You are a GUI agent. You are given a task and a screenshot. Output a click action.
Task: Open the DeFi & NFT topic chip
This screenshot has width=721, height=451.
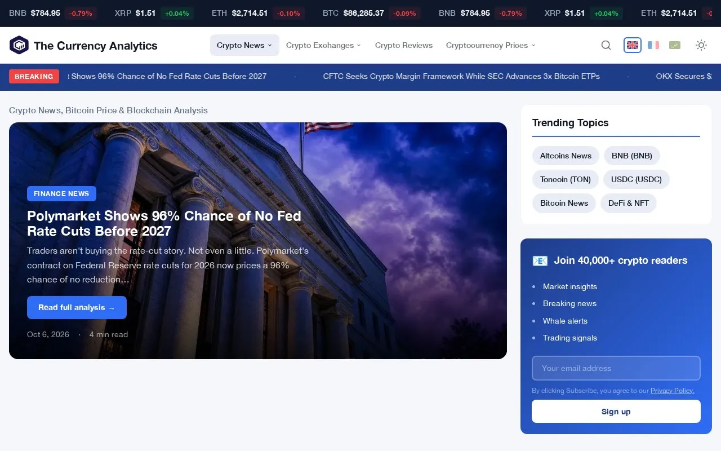[629, 203]
